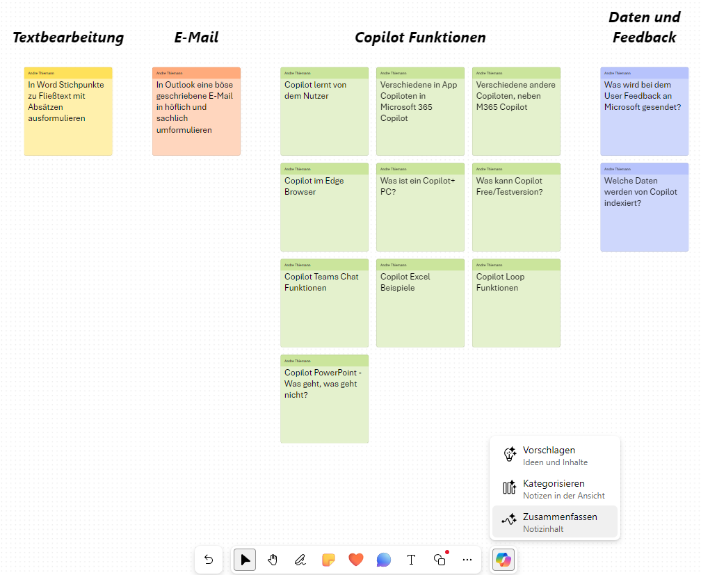
Task: Click the Undo arrow button
Action: pyautogui.click(x=209, y=559)
